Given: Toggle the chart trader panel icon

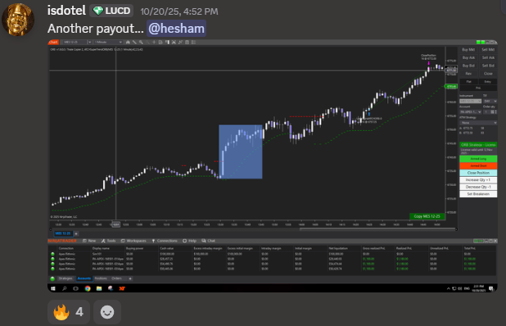Looking at the screenshot, I should [167, 43].
